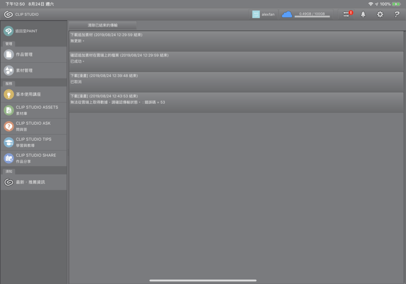The image size is (406, 284).
Task: Select 確認追加素材在雲端上的檔案 transfer entry
Action: click(236, 62)
